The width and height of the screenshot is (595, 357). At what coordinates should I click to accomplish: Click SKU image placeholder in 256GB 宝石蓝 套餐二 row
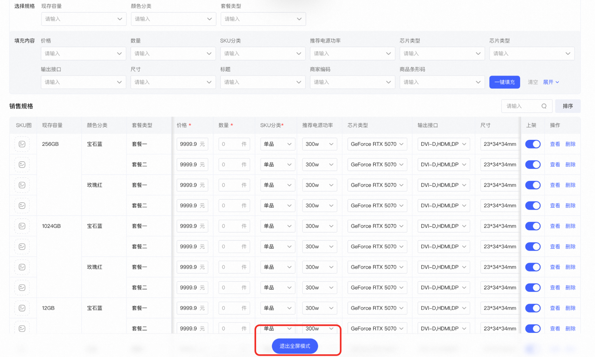(x=22, y=165)
